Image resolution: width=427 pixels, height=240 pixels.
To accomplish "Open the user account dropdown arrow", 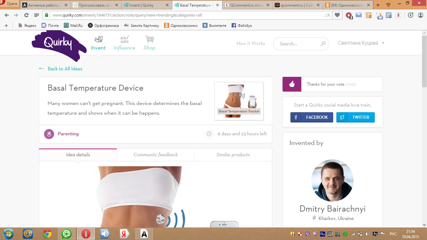I will (383, 43).
